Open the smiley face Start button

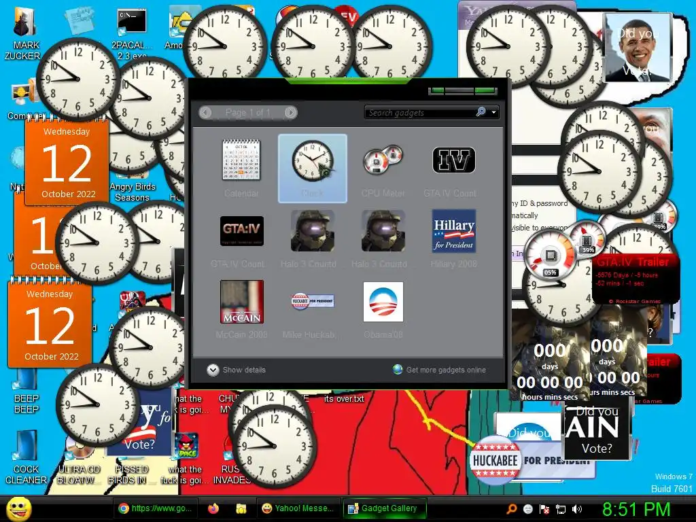19,508
